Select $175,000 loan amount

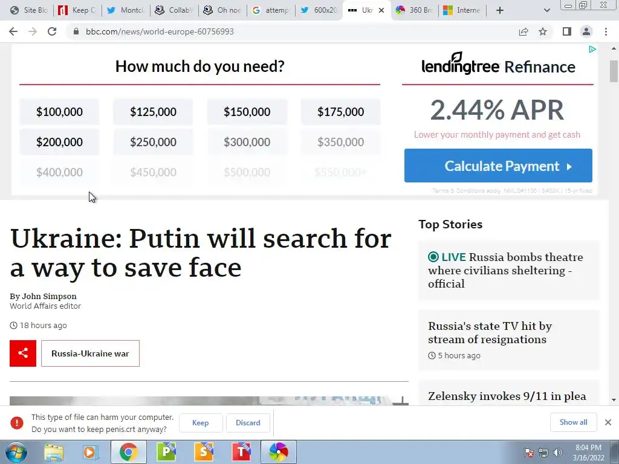pos(341,112)
